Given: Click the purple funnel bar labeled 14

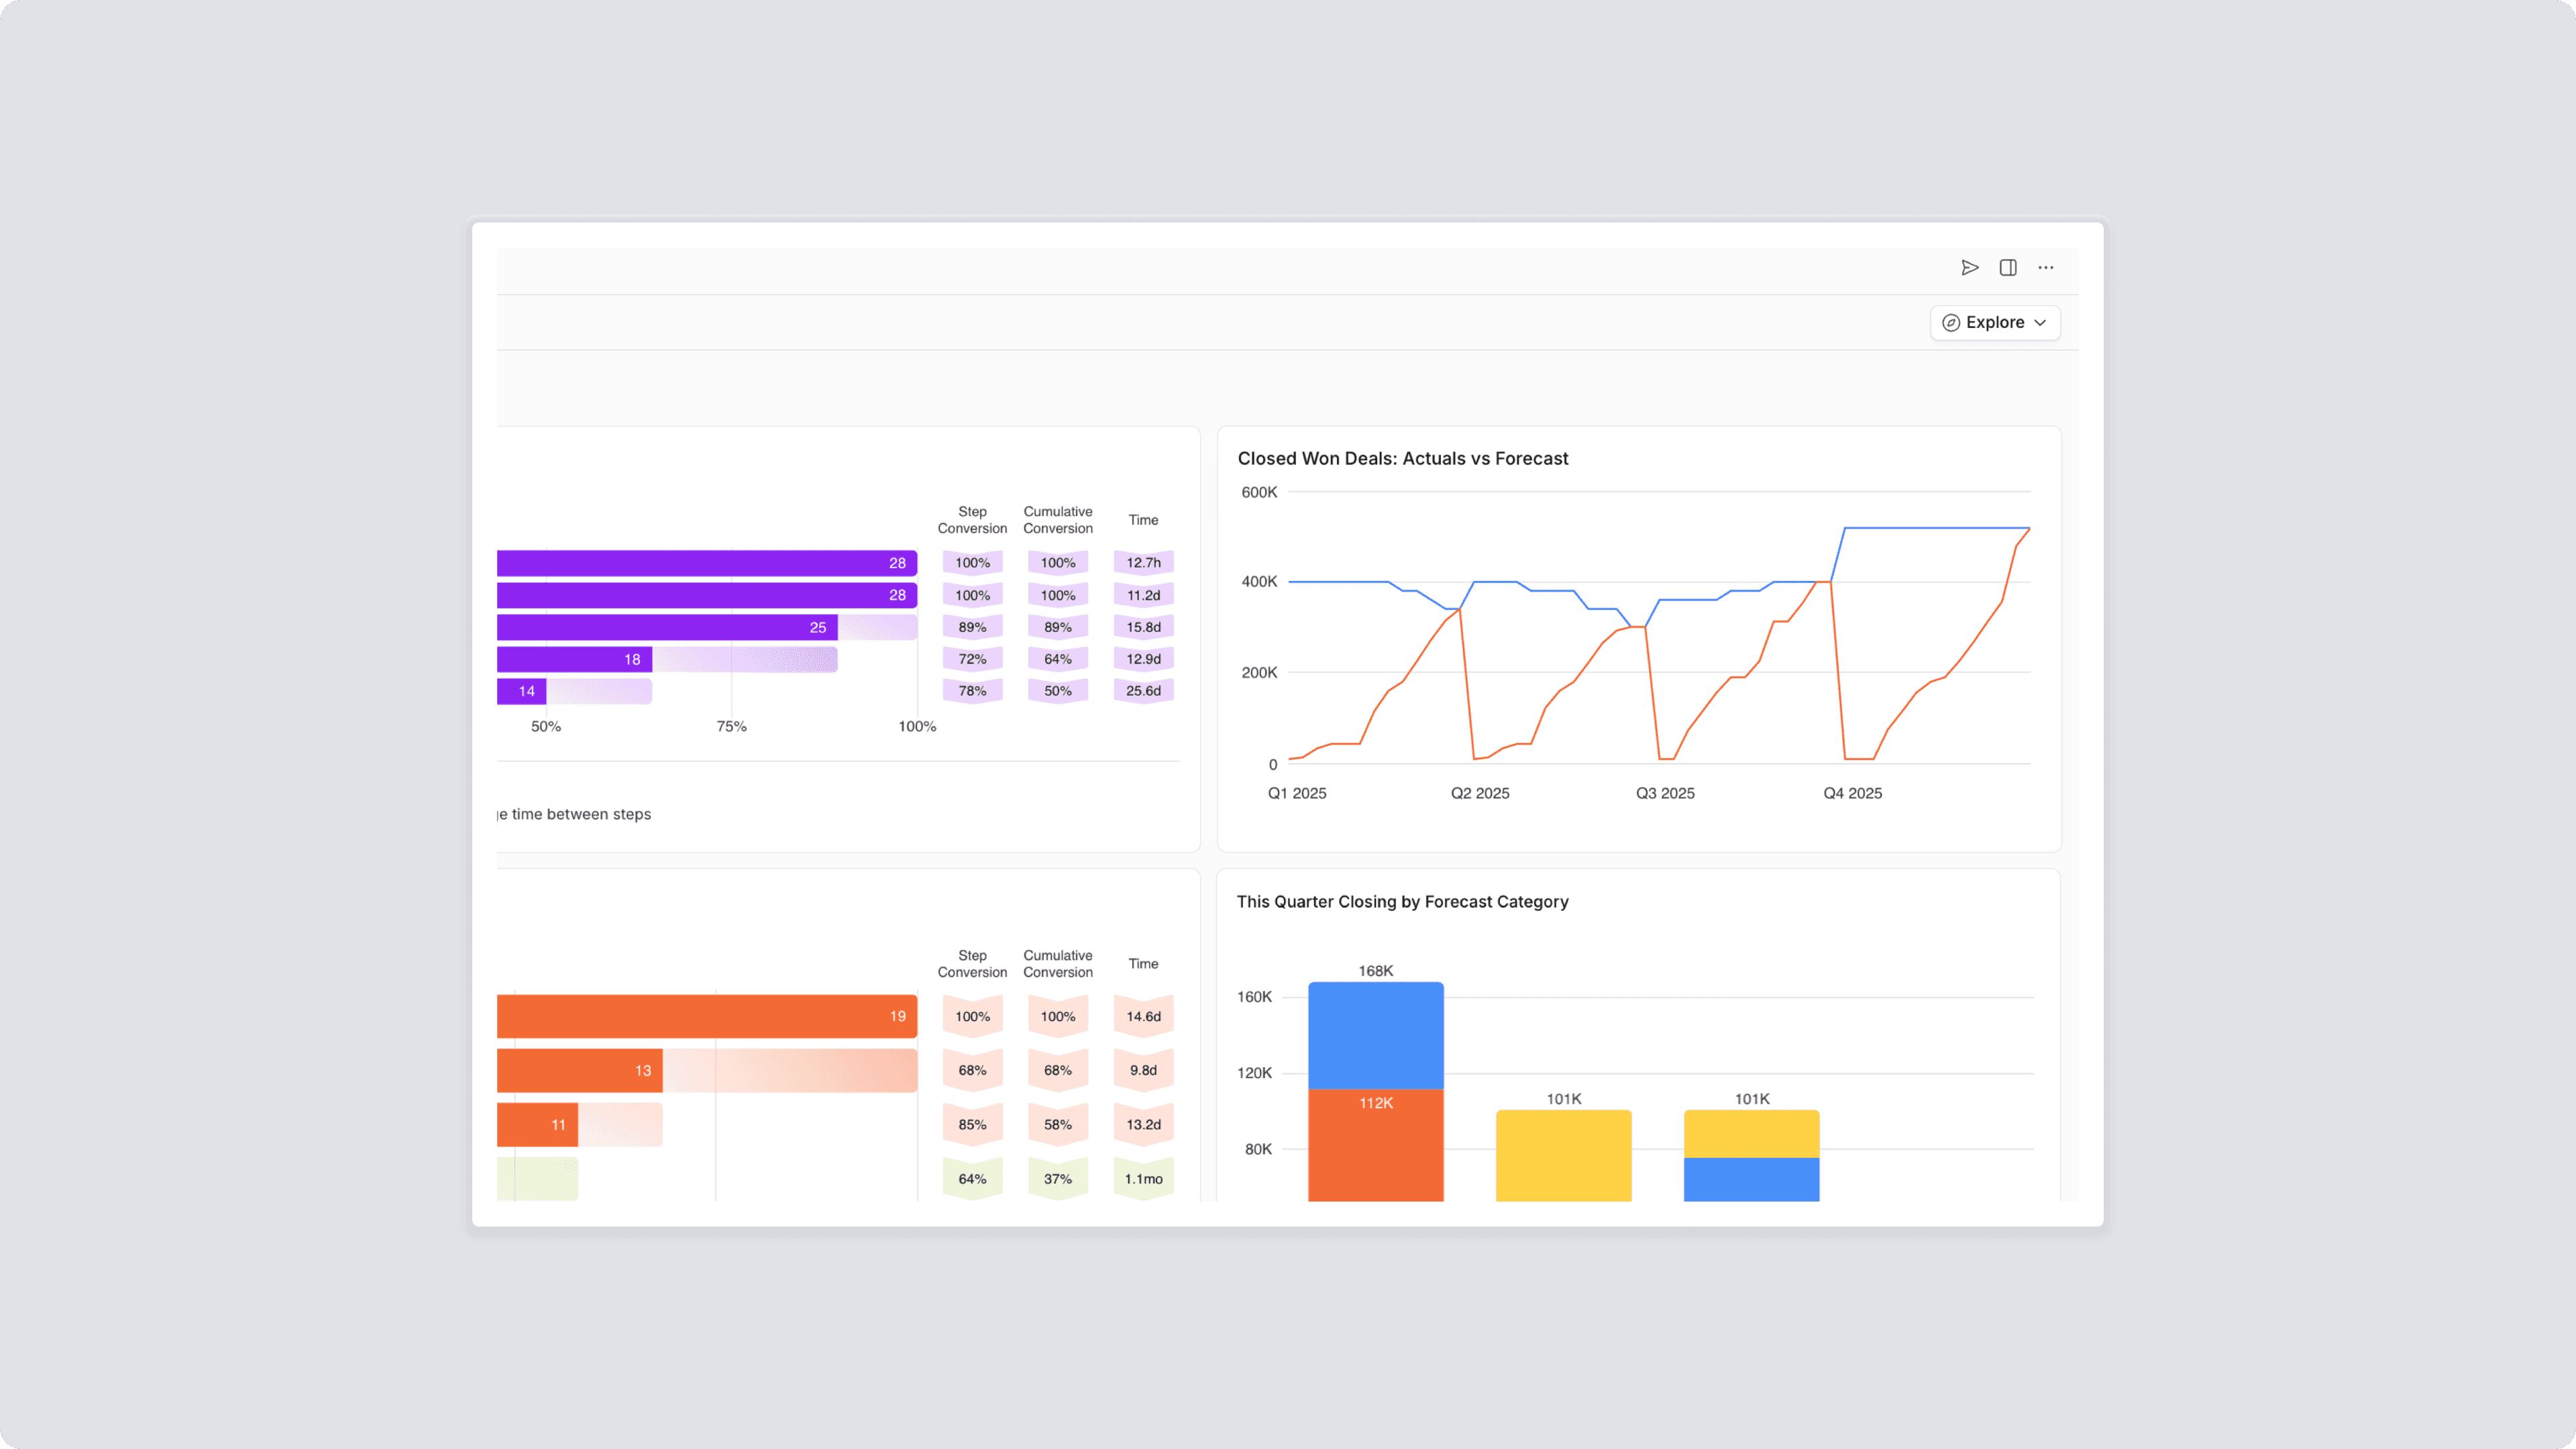Looking at the screenshot, I should click(x=521, y=691).
